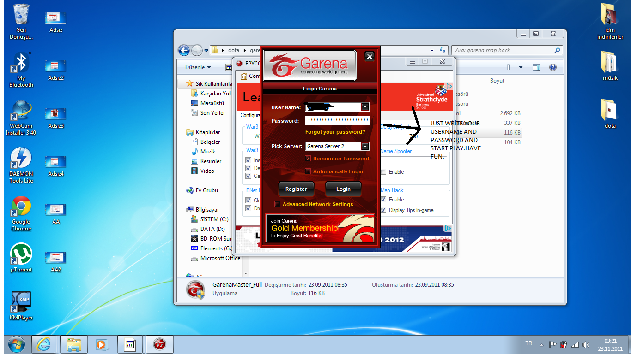This screenshot has width=631, height=354.
Task: Click the garena map hack search box
Action: [x=507, y=50]
